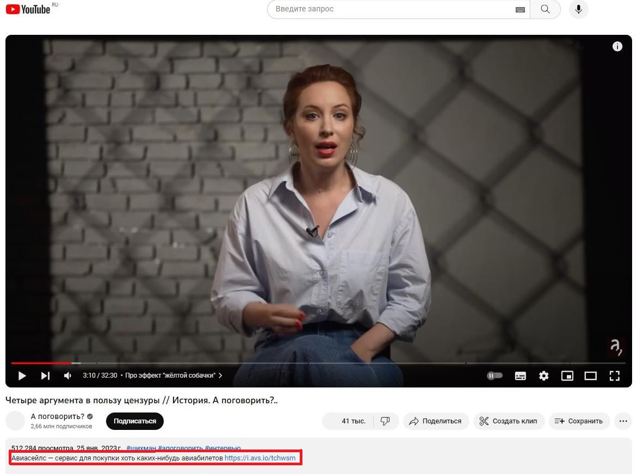Toggle the autoplay switch
Viewport: 637px width, 474px height.
[494, 375]
